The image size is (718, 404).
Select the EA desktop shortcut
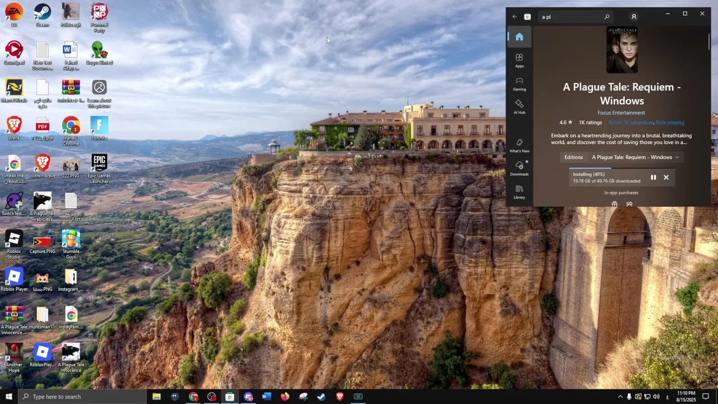tap(14, 16)
